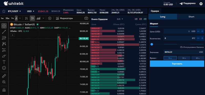The width and height of the screenshot is (205, 95).
Task: Select 30 с. time option
Action: point(184,58)
